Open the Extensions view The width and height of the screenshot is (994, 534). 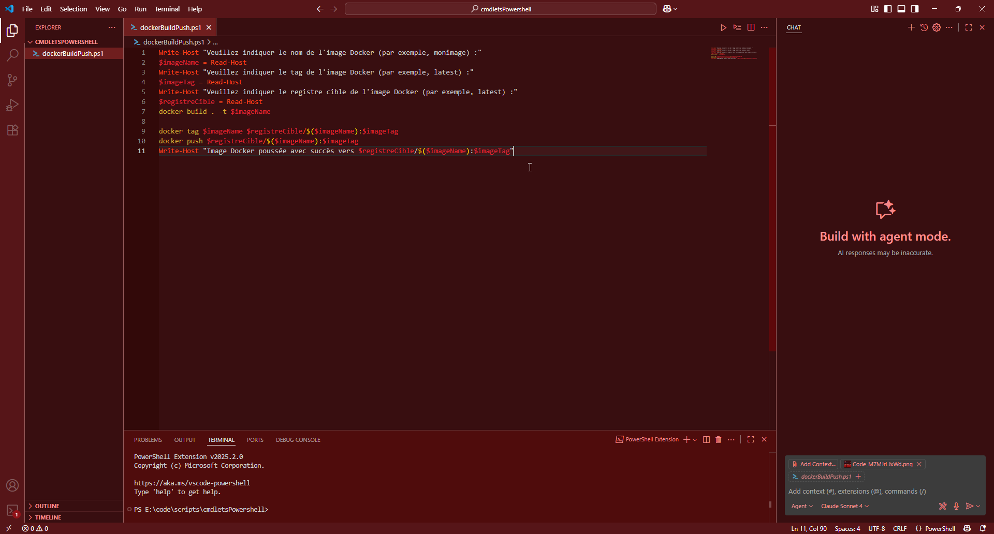[x=12, y=130]
